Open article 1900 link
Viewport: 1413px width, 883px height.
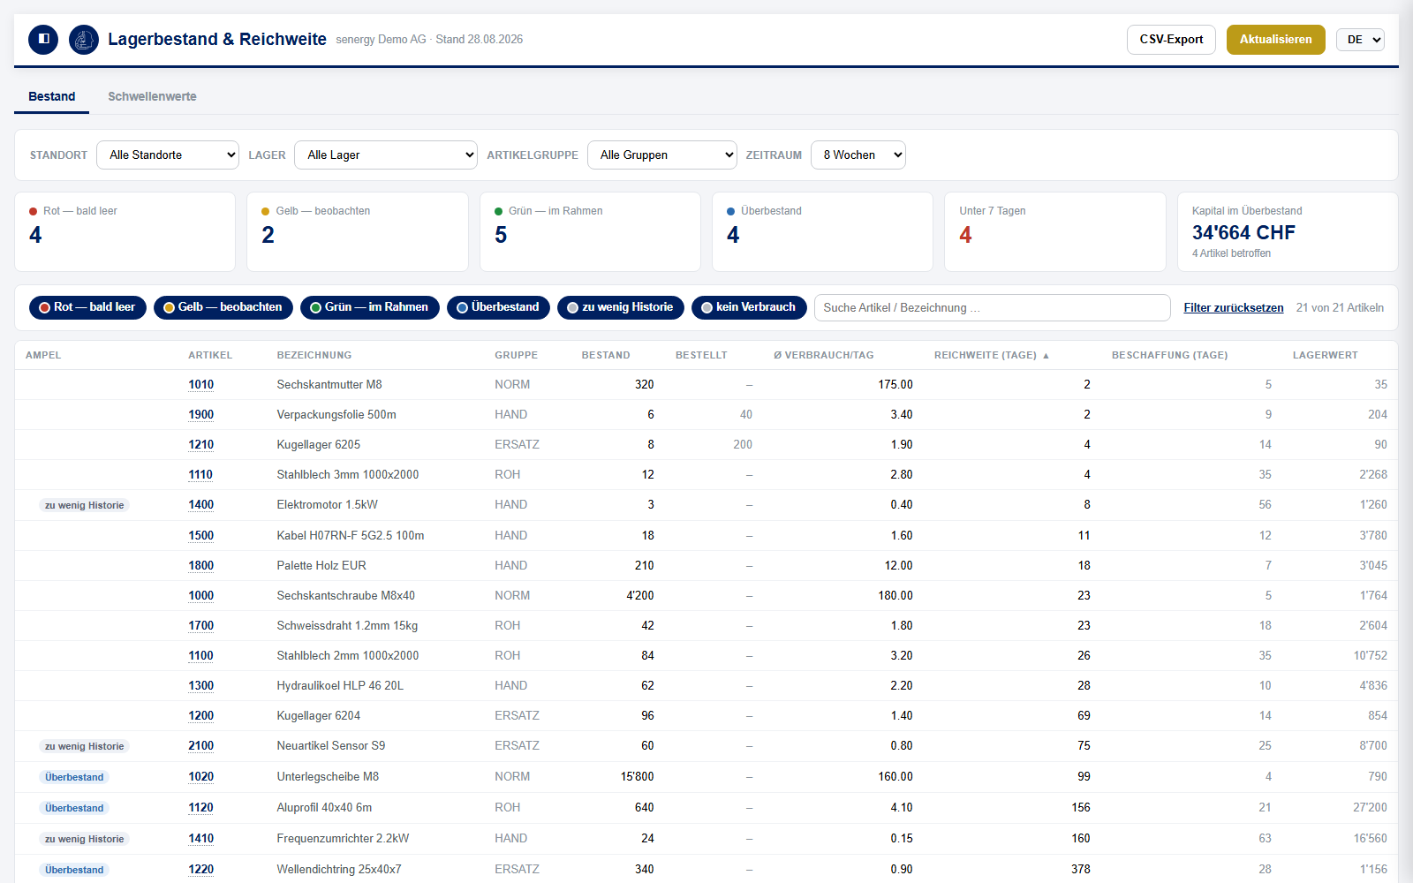pyautogui.click(x=201, y=415)
